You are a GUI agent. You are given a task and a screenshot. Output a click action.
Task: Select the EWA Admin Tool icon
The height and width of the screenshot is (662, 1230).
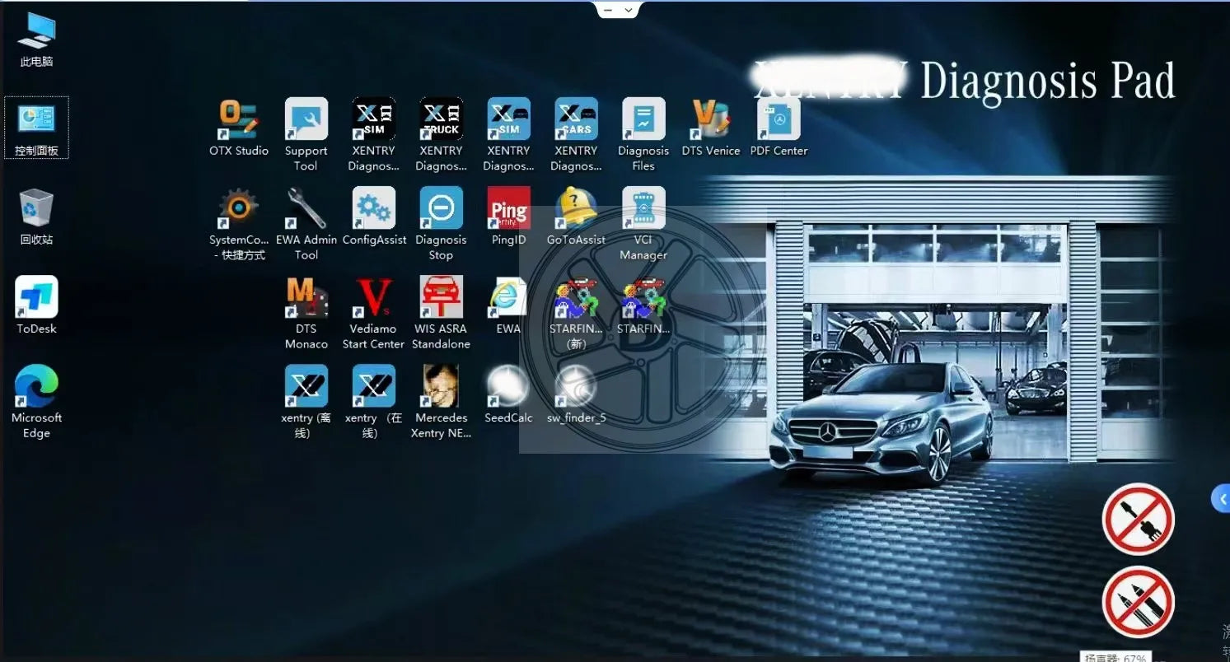(x=306, y=224)
